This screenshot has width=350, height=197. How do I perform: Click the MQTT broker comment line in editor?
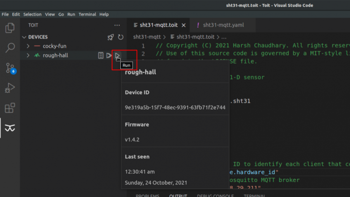point(264,180)
